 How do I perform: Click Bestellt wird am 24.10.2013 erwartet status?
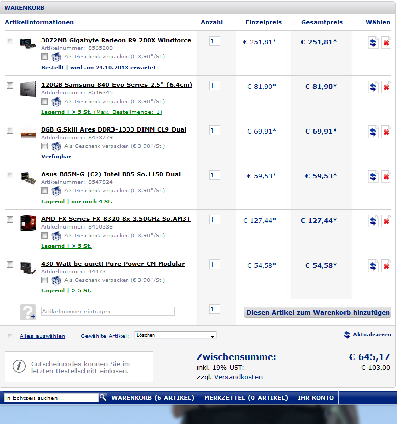[x=98, y=68]
